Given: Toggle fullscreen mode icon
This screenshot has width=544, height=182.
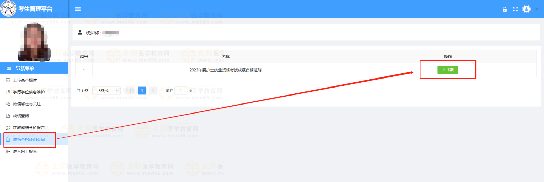Looking at the screenshot, I should (515, 9).
